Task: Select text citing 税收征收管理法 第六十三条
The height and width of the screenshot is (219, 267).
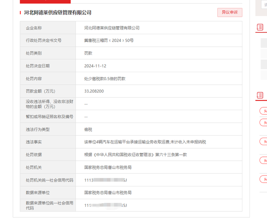Action: [x=136, y=155]
